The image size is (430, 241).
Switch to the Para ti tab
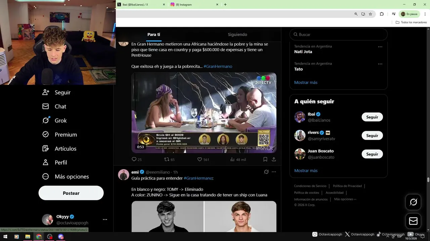pyautogui.click(x=154, y=34)
